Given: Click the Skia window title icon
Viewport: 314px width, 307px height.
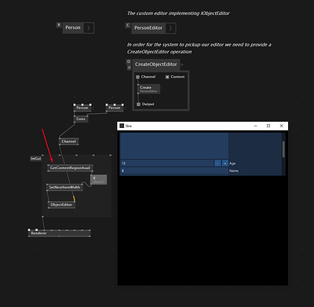Looking at the screenshot, I should [x=122, y=126].
